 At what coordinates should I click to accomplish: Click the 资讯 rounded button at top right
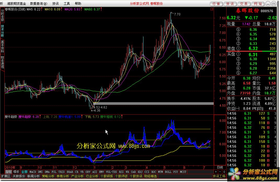pos(230,4)
